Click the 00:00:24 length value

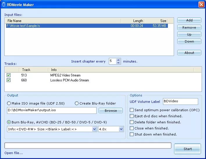click(137, 26)
